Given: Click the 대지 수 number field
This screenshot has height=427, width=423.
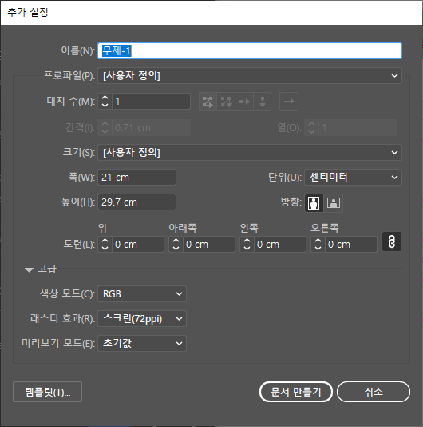Looking at the screenshot, I should tap(151, 102).
